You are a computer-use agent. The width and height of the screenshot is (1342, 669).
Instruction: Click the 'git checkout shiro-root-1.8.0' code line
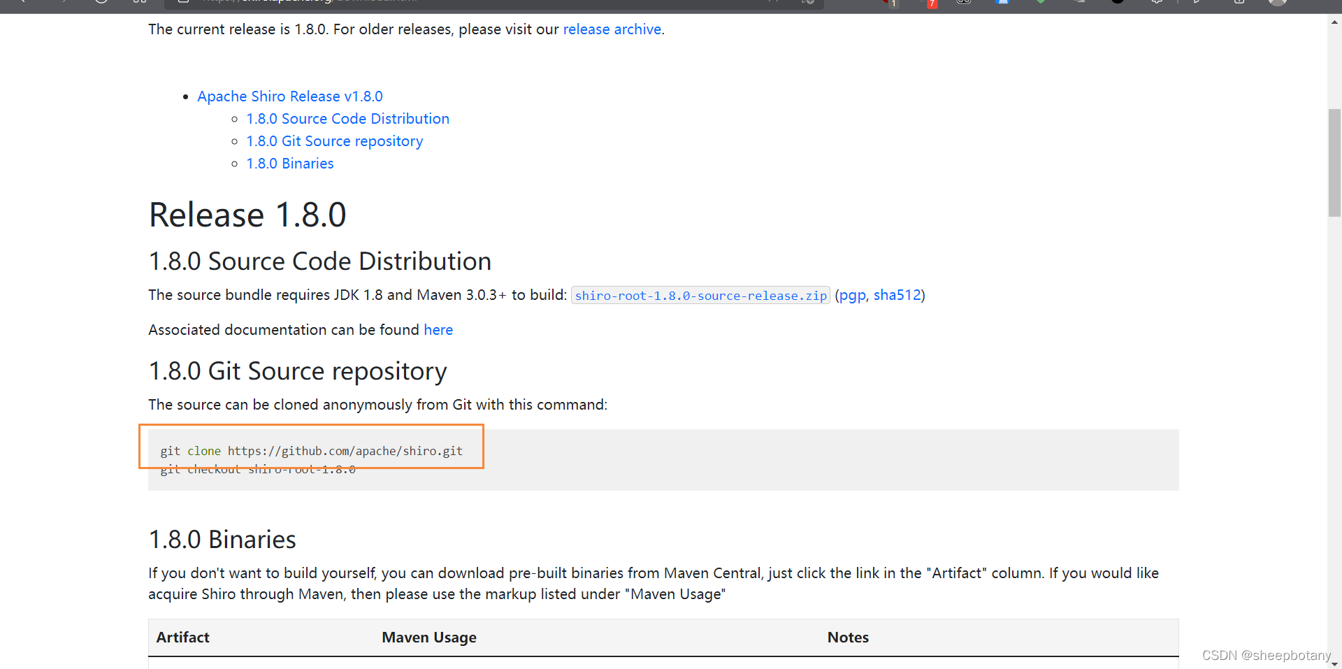pos(258,470)
